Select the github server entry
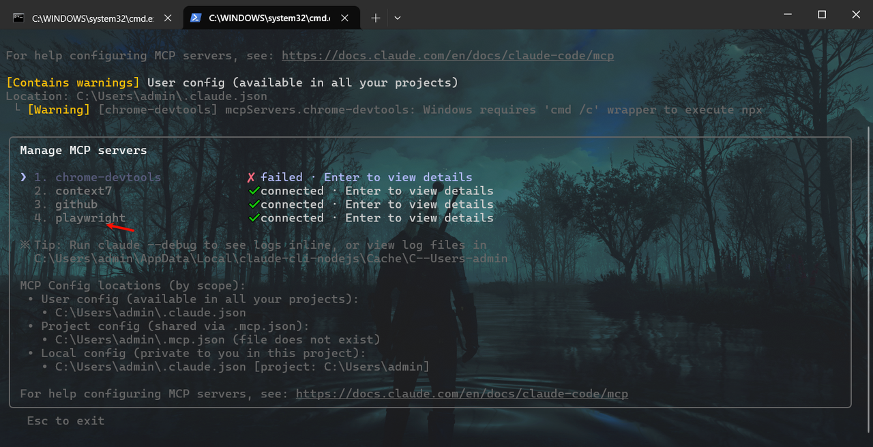Screen dimensions: 873x447 (x=76, y=204)
